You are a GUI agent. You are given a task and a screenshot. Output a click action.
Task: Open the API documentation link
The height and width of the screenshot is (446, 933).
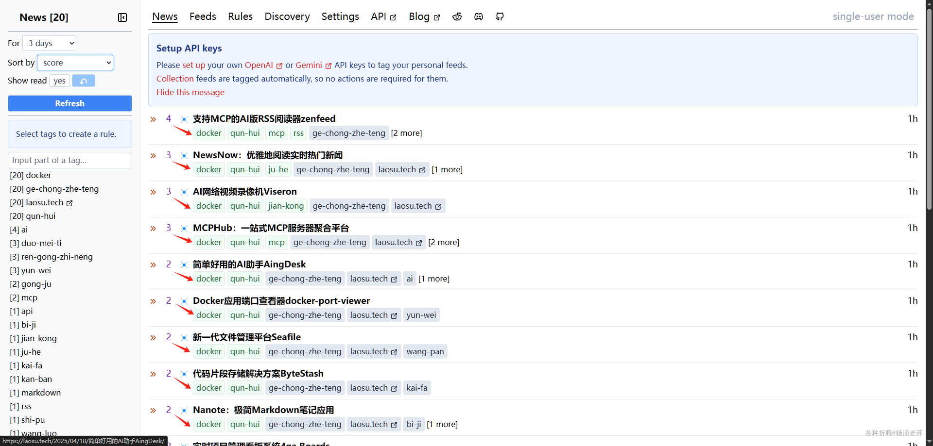coord(383,17)
